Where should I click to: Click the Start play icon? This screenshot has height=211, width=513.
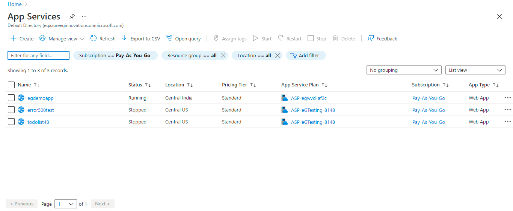click(255, 38)
